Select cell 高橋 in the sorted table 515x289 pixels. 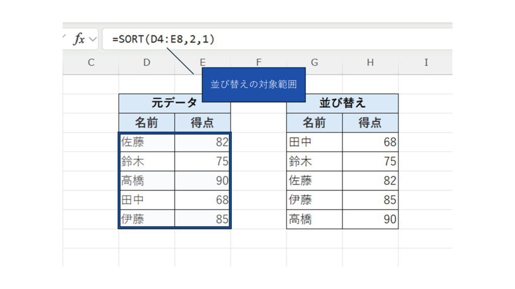pos(314,219)
